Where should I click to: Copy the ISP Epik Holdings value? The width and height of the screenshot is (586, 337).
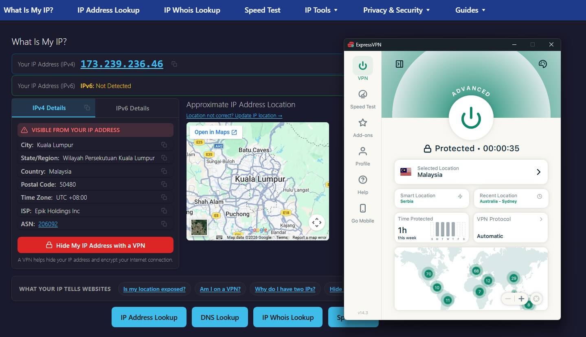click(164, 211)
